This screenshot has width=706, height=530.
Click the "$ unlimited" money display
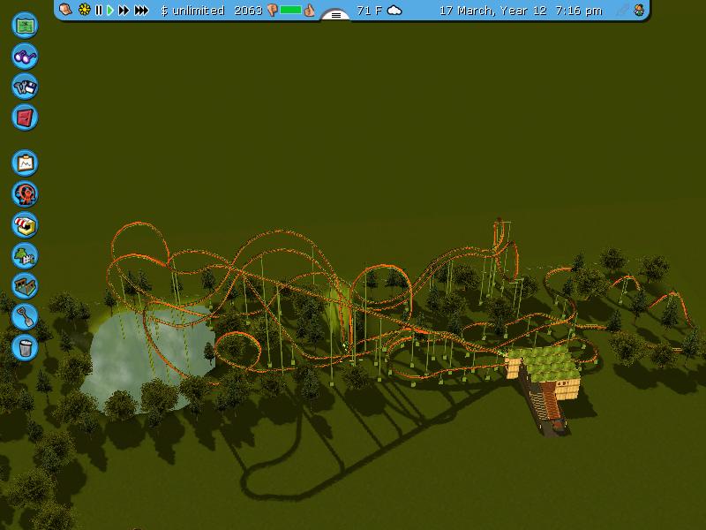coord(192,11)
